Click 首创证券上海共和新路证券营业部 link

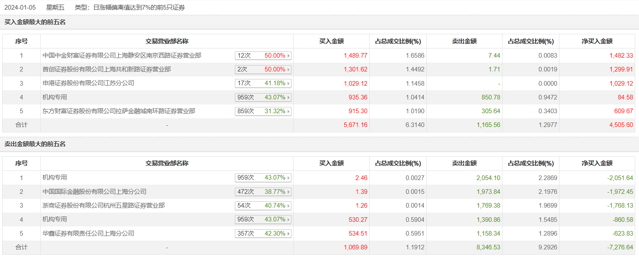tap(107, 69)
